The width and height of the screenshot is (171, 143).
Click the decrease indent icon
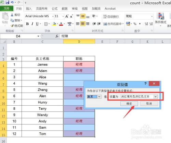click(x=94, y=24)
